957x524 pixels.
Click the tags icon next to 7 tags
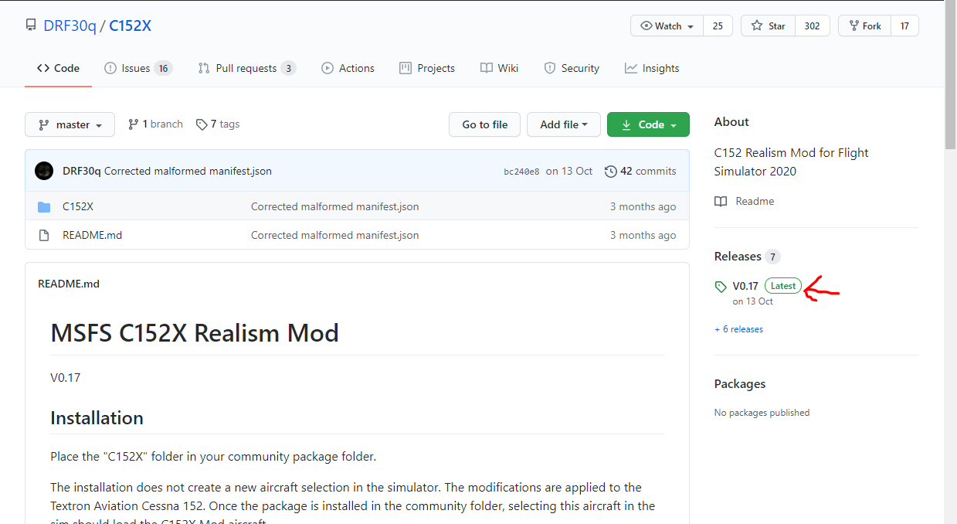coord(202,124)
